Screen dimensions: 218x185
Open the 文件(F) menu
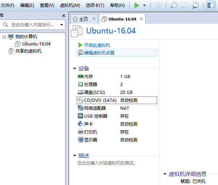point(7,5)
